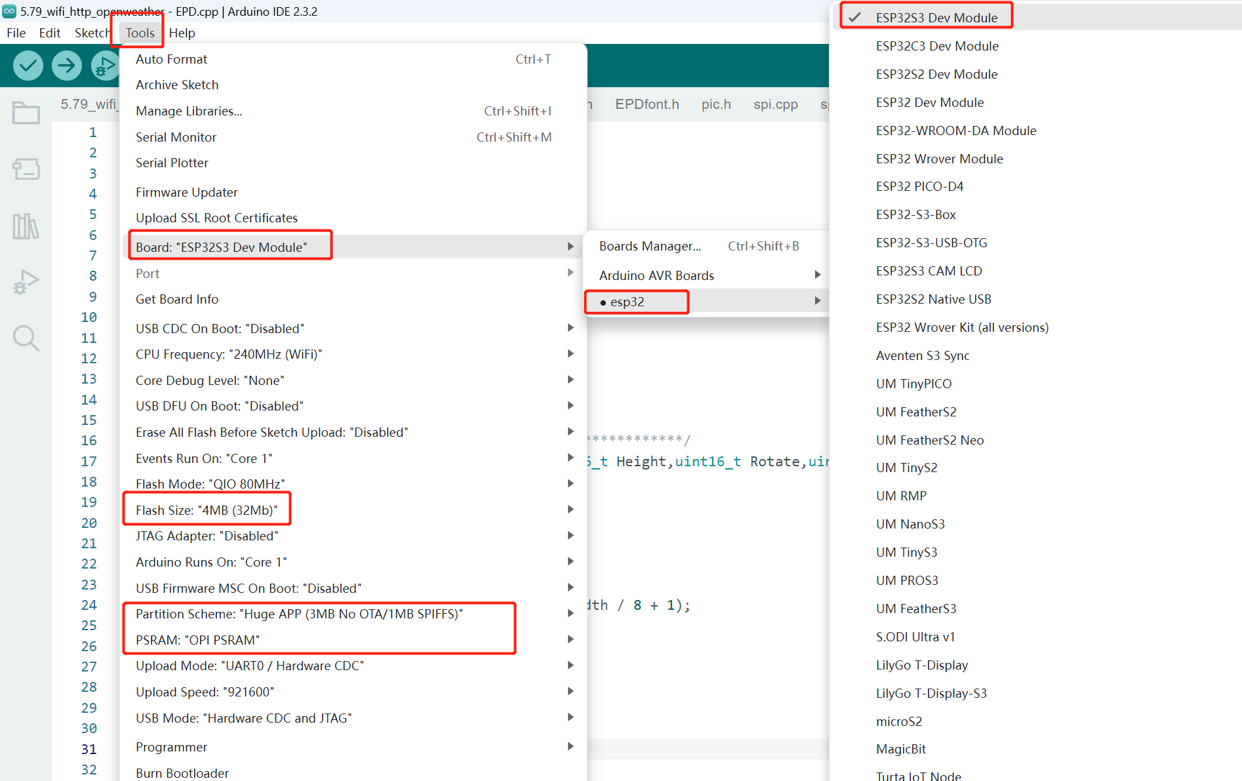Expand Events Run On Core 1 option
Viewport: 1242px width, 781px height.
[353, 458]
